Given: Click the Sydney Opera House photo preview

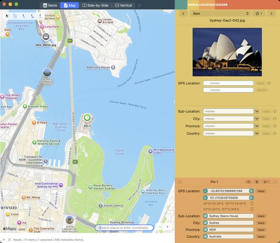Looking at the screenshot, I should pyautogui.click(x=227, y=52).
